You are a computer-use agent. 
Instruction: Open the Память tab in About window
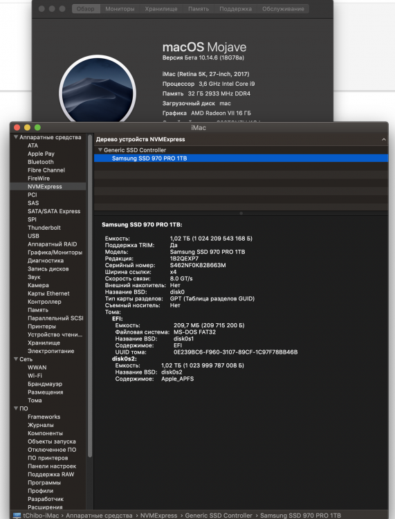(x=199, y=9)
